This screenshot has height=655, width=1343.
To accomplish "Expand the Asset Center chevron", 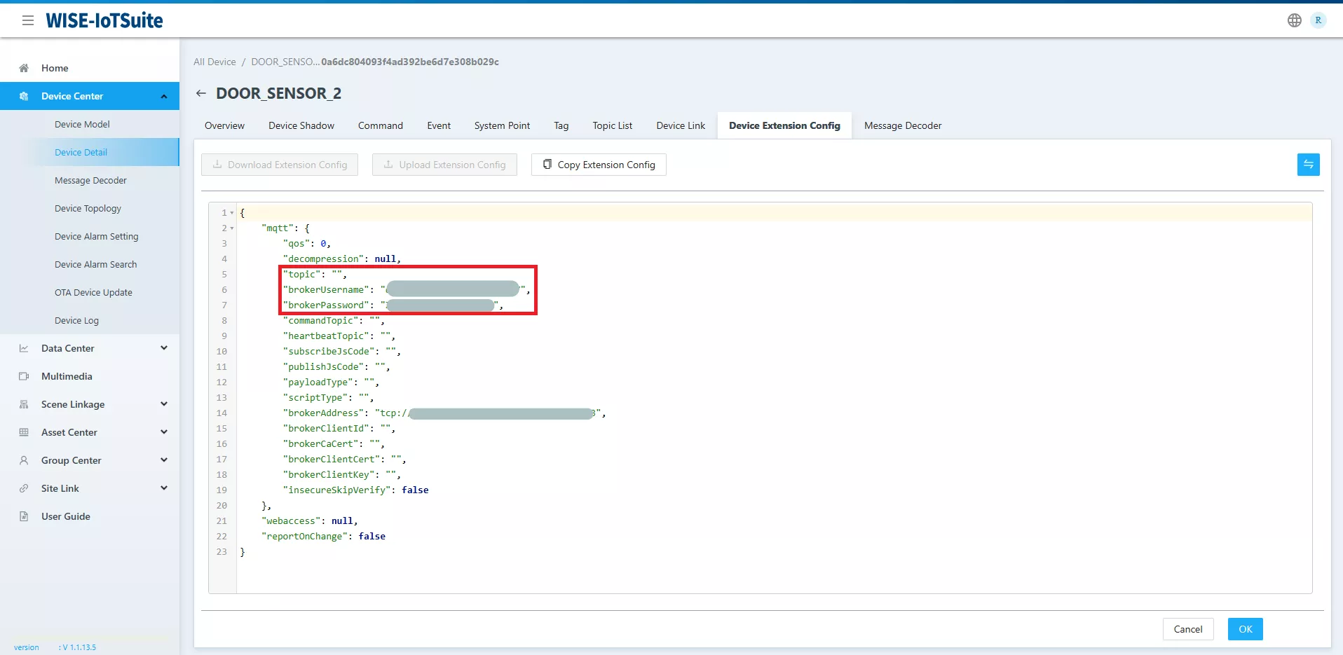I will coord(164,432).
